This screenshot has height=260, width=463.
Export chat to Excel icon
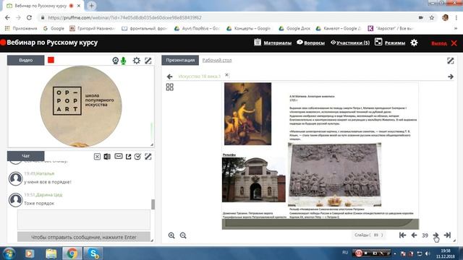pyautogui.click(x=107, y=157)
